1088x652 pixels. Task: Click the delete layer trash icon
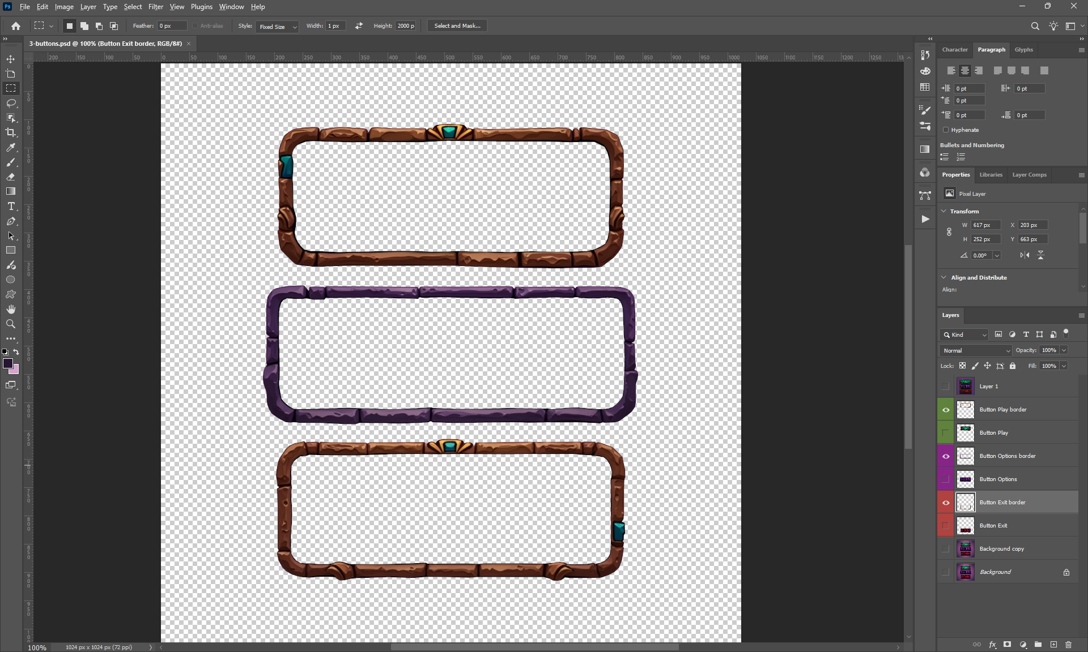coord(1068,645)
